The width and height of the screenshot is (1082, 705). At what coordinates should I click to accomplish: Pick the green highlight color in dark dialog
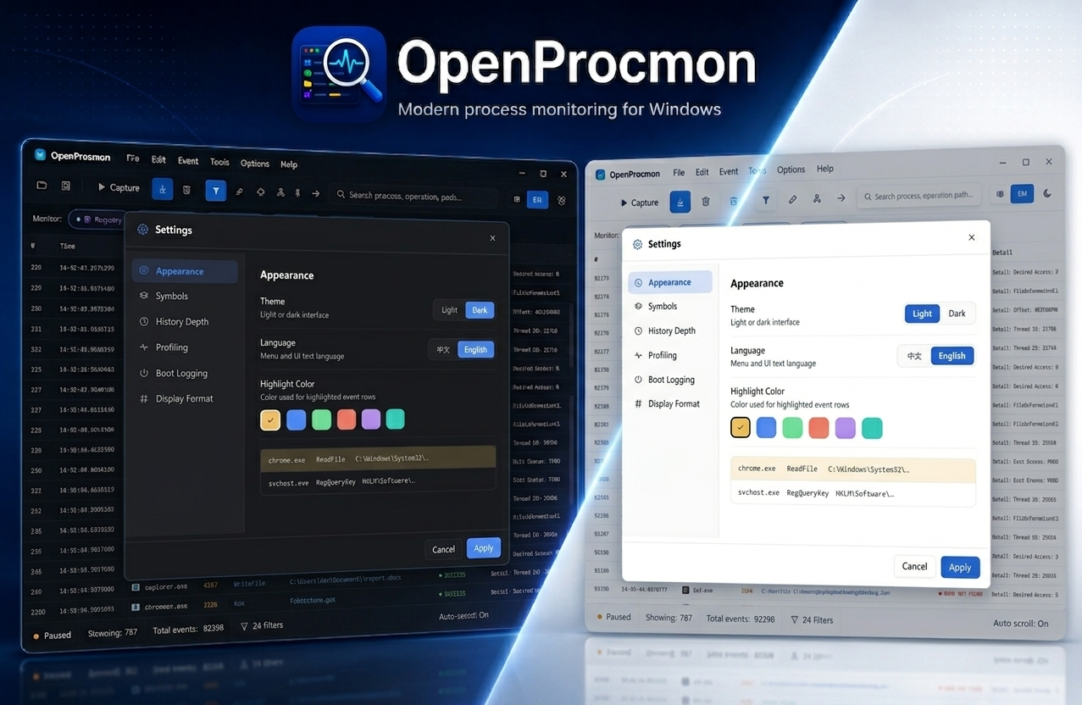[321, 419]
